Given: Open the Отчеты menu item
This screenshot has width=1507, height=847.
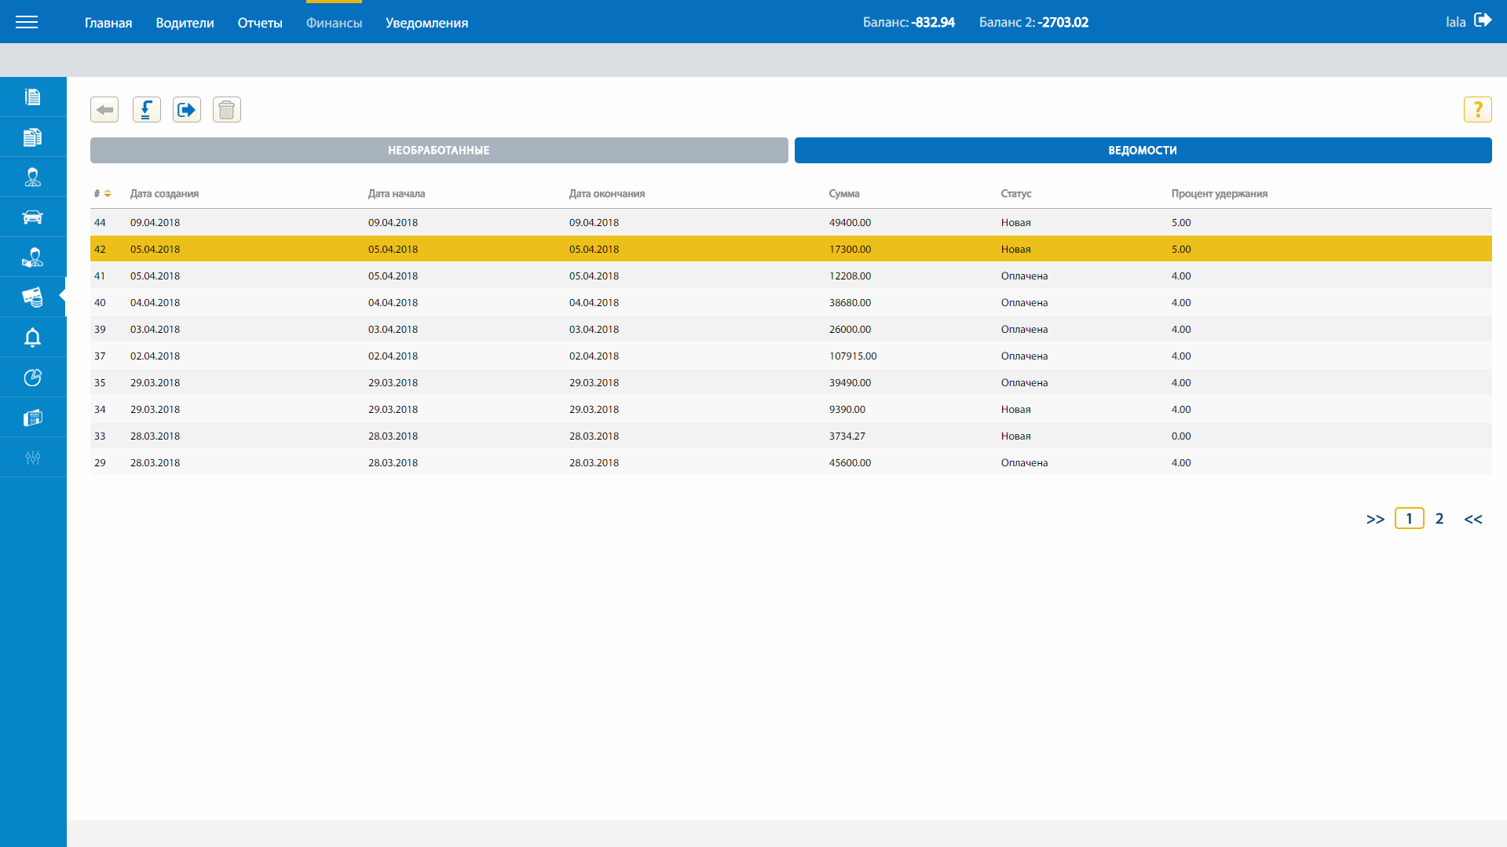Looking at the screenshot, I should tap(260, 23).
